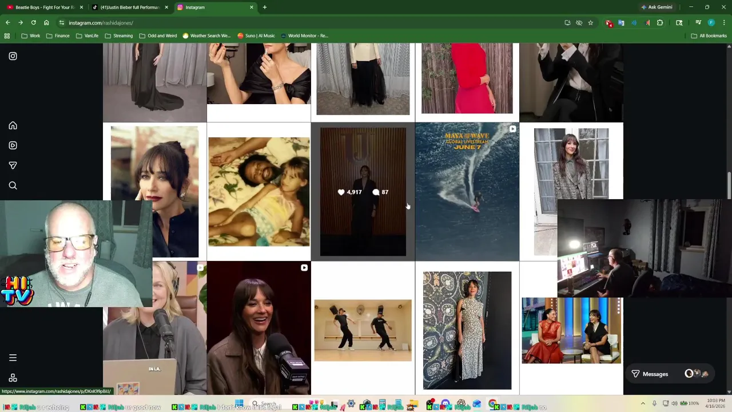
Task: Open leopard-print dress post
Action: point(467,328)
